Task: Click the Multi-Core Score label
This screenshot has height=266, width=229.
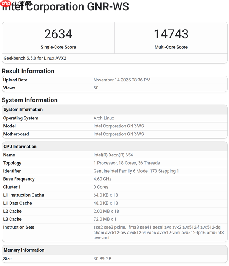Action: click(x=171, y=47)
